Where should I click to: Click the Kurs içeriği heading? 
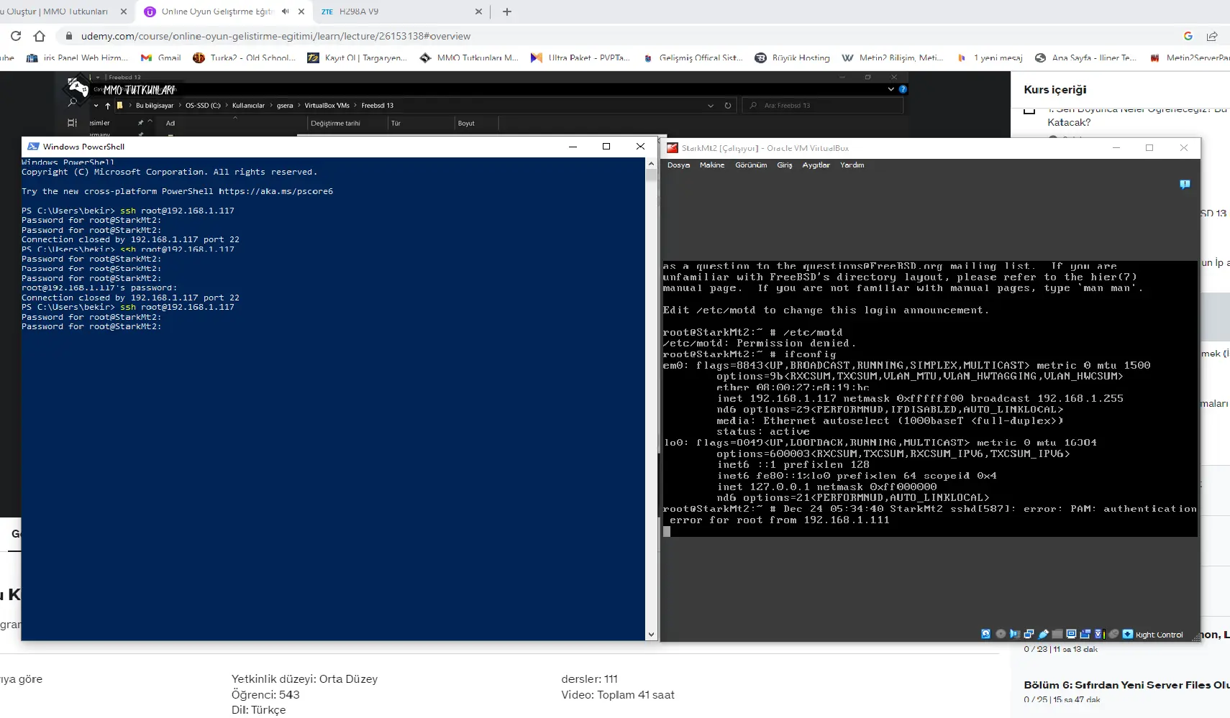pos(1054,90)
